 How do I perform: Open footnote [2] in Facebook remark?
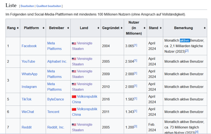(187, 51)
